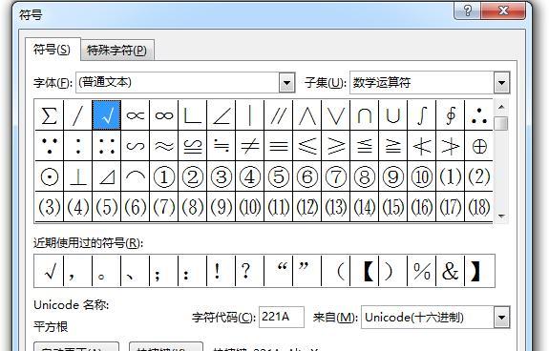Choose the infinity symbol

click(164, 115)
